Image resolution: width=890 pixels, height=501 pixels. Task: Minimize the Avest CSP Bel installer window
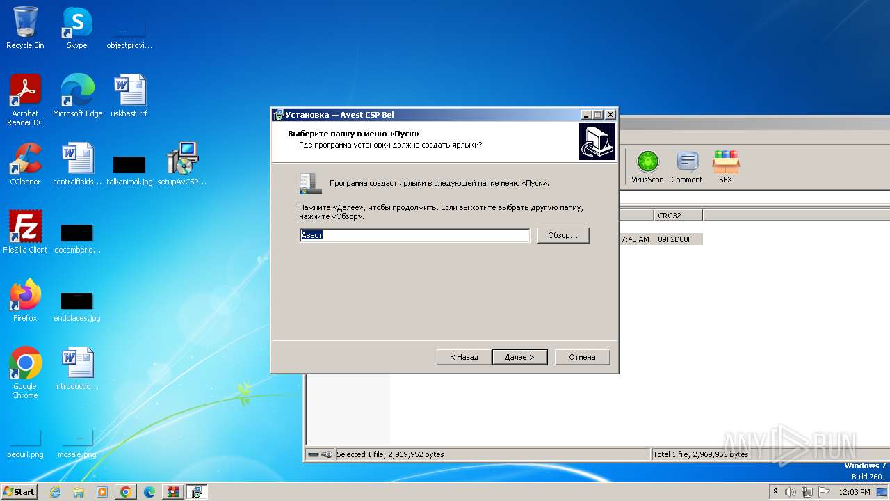tap(586, 115)
